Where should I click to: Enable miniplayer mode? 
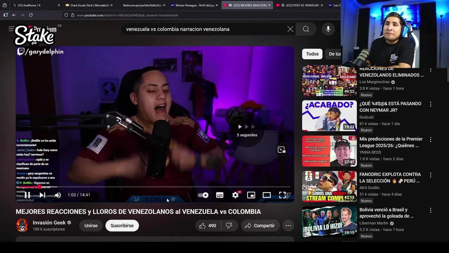click(251, 195)
